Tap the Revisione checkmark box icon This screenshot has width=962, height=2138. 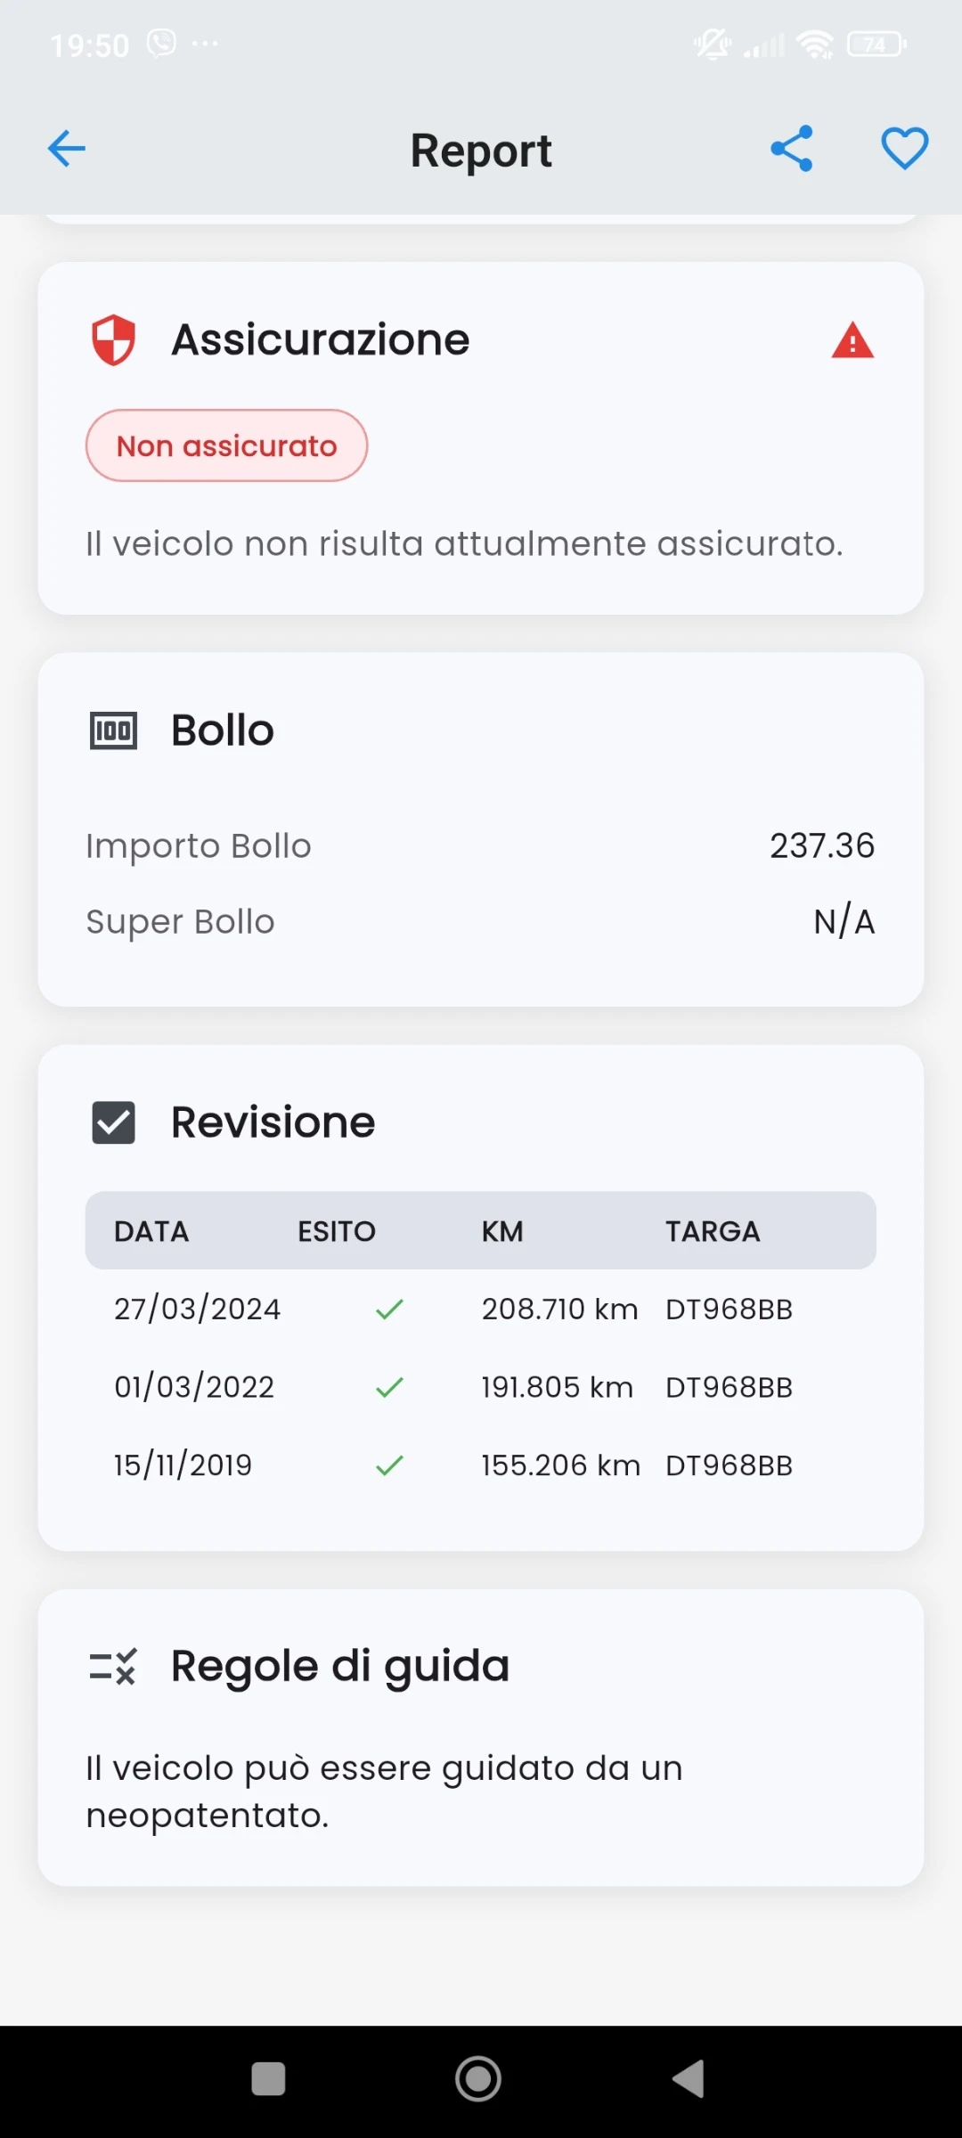[x=113, y=1122]
